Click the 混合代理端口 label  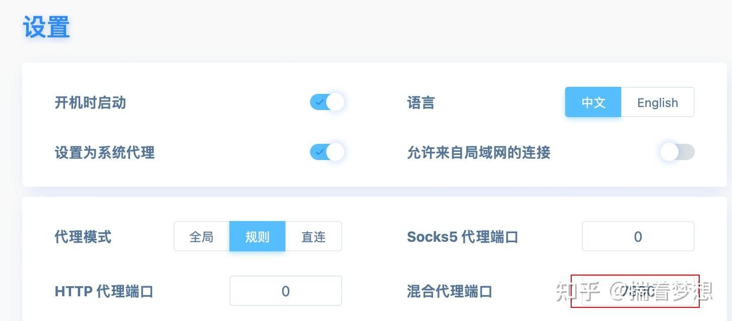(450, 291)
